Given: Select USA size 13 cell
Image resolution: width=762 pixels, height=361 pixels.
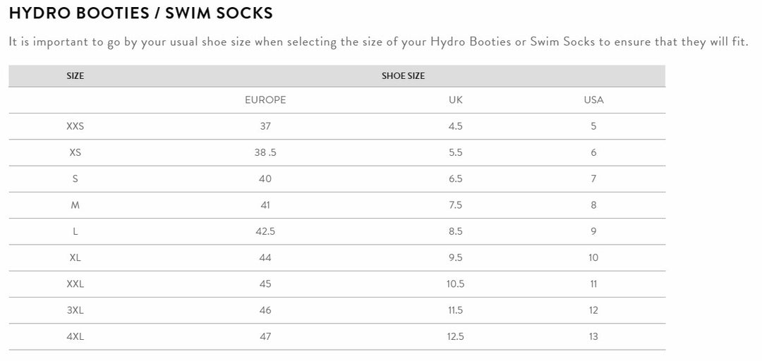Looking at the screenshot, I should [593, 337].
